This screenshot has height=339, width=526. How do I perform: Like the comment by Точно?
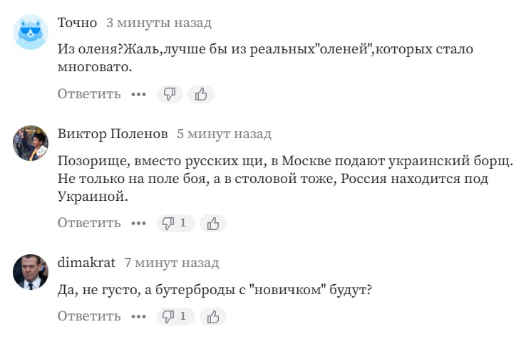(x=200, y=94)
